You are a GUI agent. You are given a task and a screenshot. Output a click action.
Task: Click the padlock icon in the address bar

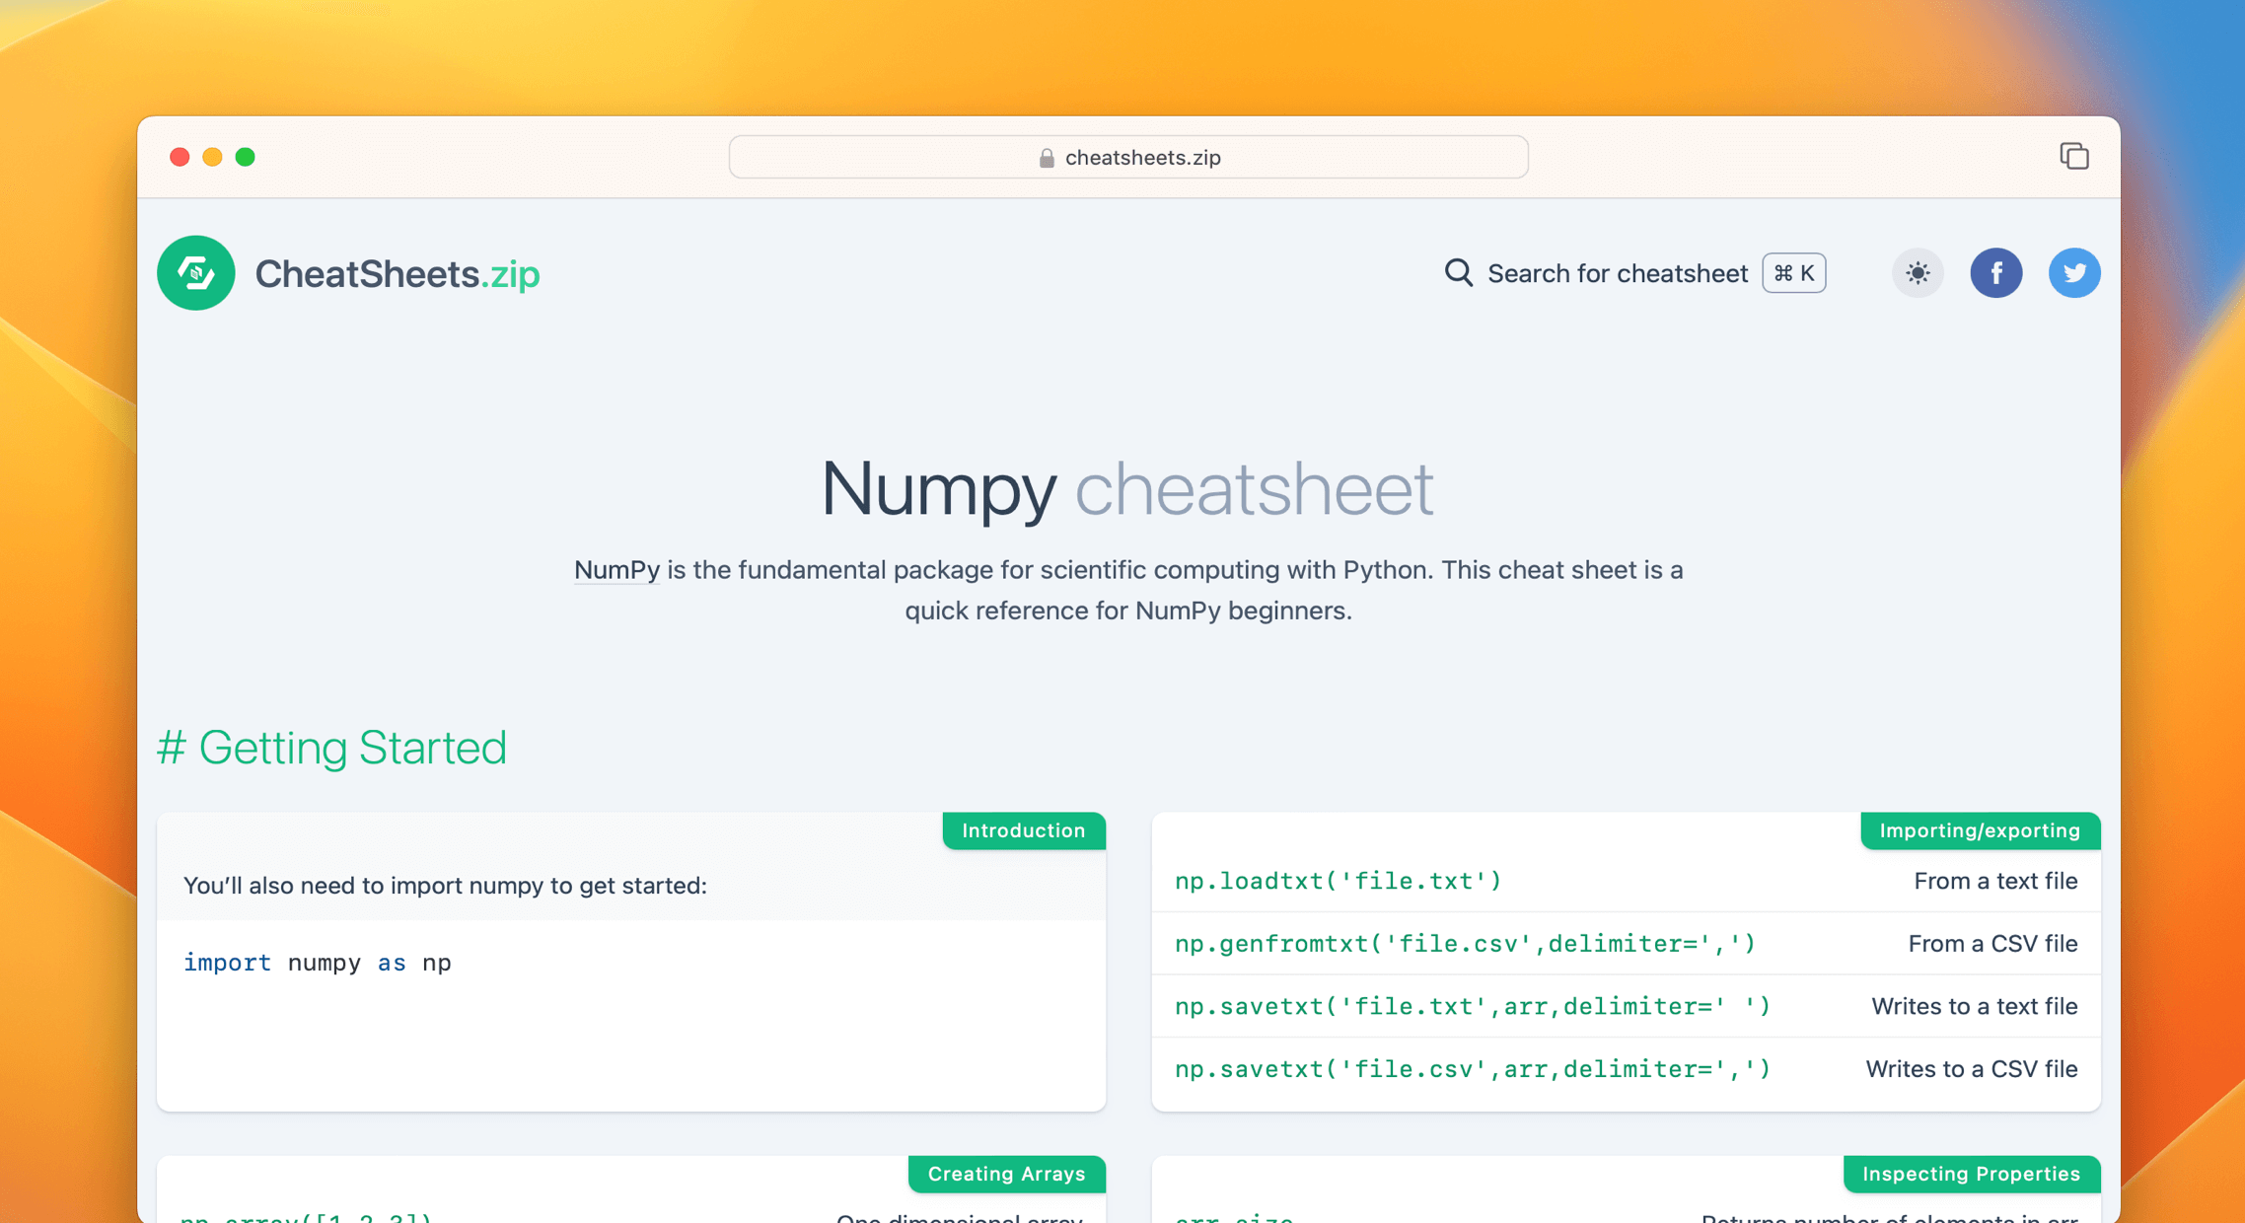[1046, 157]
